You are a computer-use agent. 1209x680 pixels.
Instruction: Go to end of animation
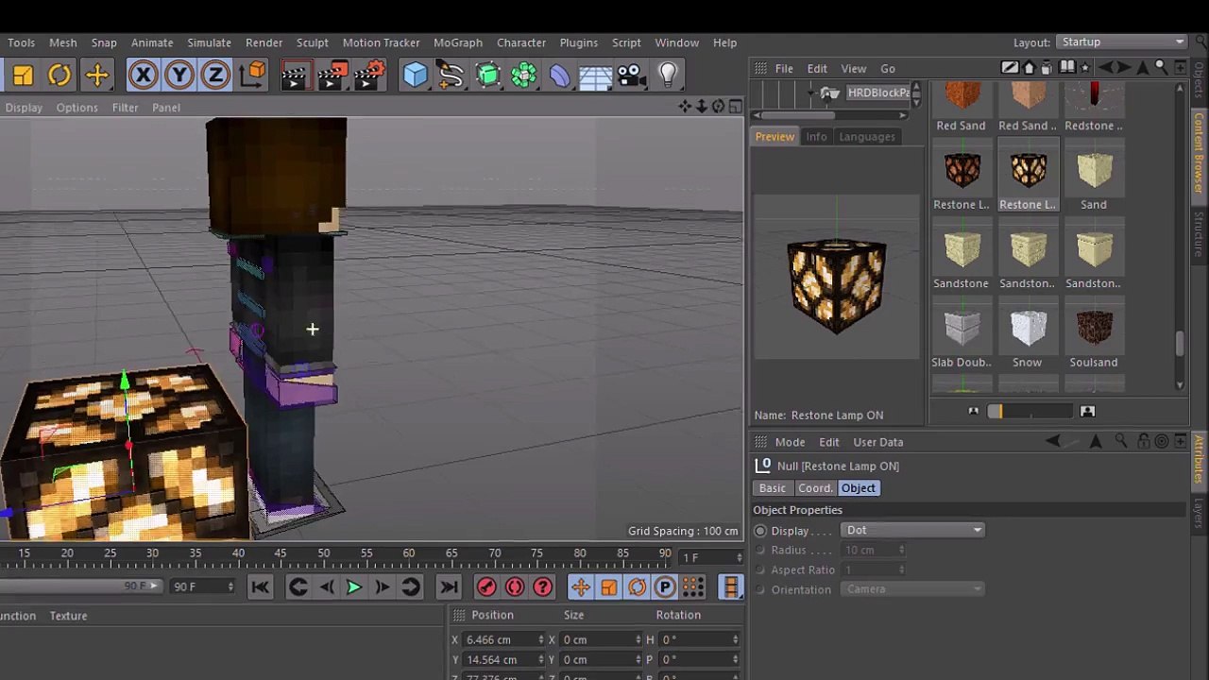[x=449, y=586]
